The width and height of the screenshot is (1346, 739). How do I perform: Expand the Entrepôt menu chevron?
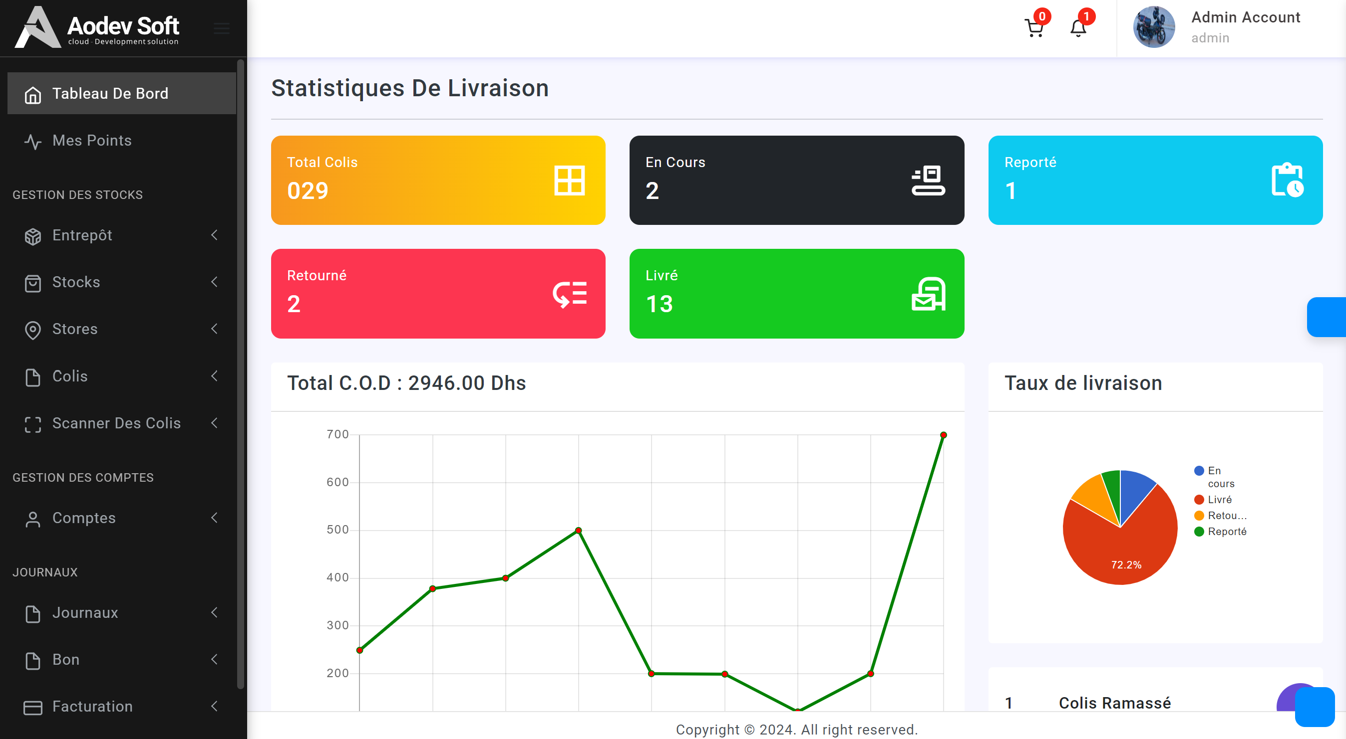(x=214, y=235)
